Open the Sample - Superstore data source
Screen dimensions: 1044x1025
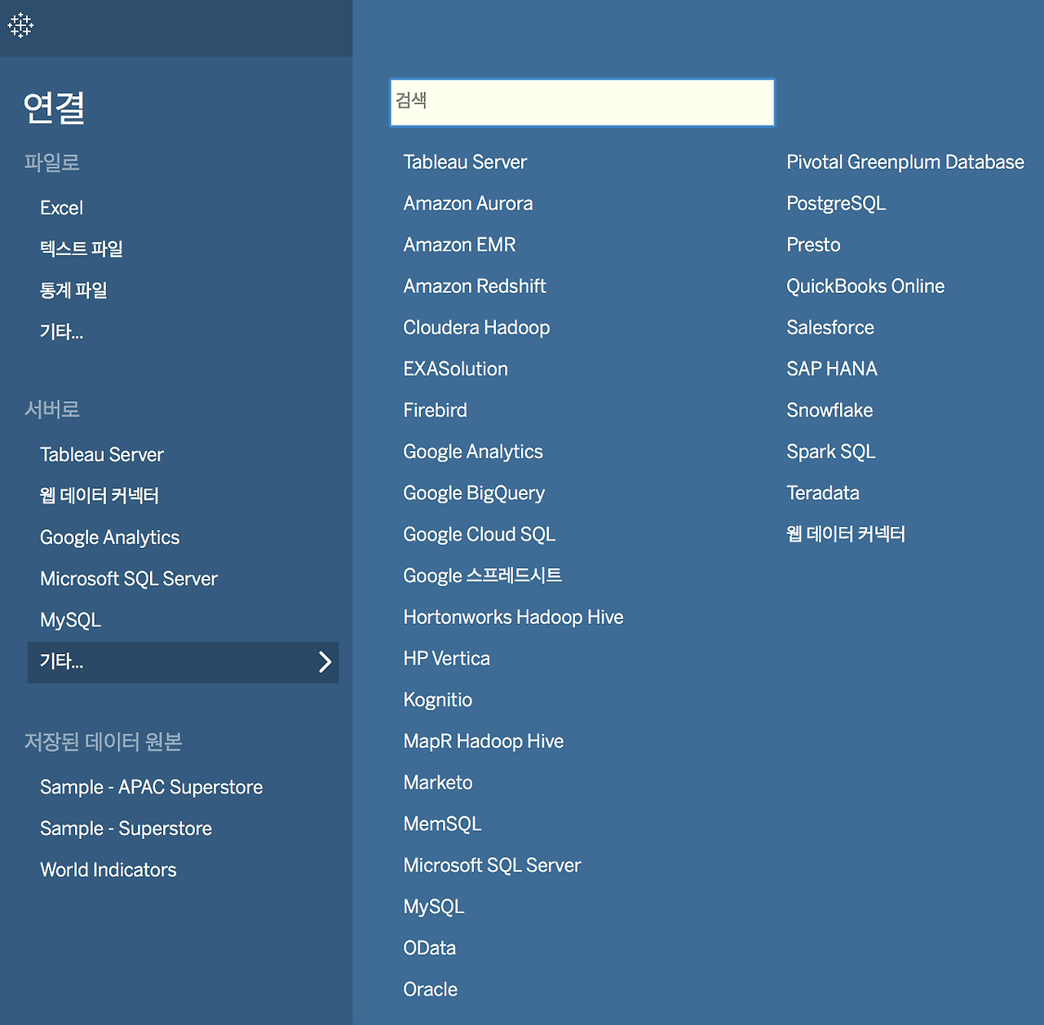tap(126, 829)
